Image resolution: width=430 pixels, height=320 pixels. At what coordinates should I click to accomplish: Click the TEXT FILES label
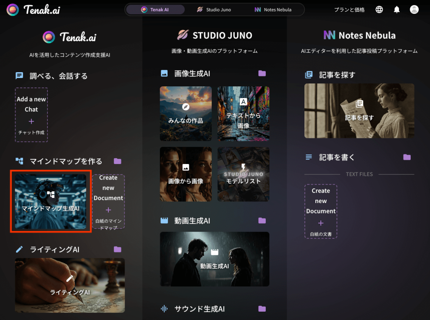(359, 174)
